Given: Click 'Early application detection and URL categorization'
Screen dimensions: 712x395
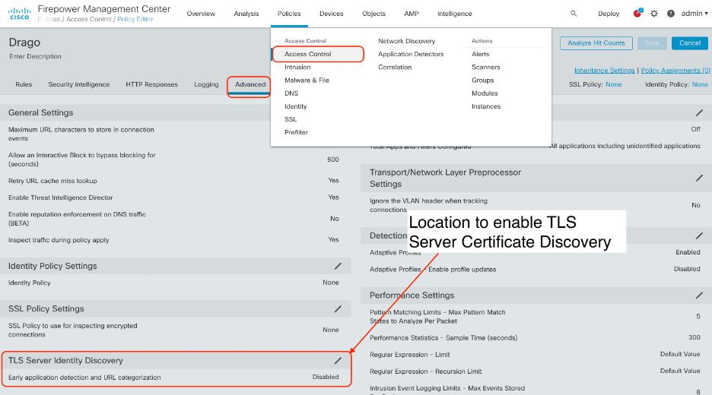Looking at the screenshot, I should pyautogui.click(x=84, y=378).
